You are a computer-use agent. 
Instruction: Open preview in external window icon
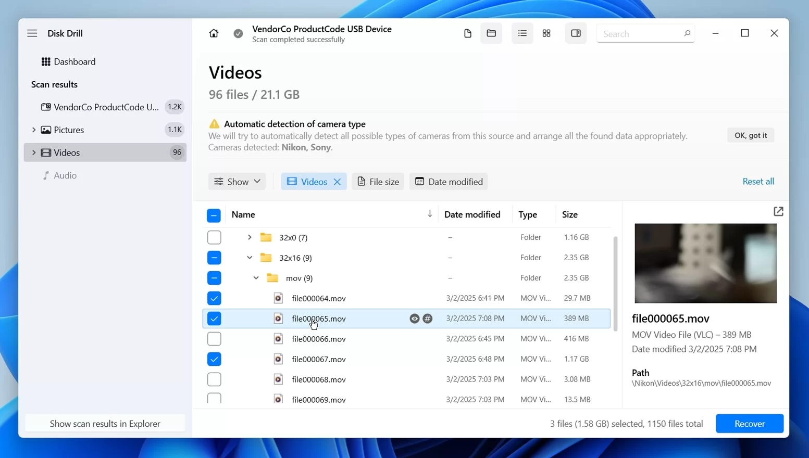[x=778, y=211]
